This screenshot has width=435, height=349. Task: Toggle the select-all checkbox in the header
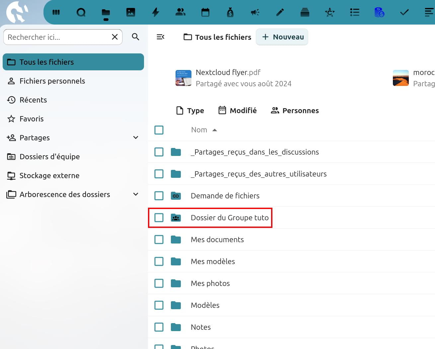click(159, 130)
